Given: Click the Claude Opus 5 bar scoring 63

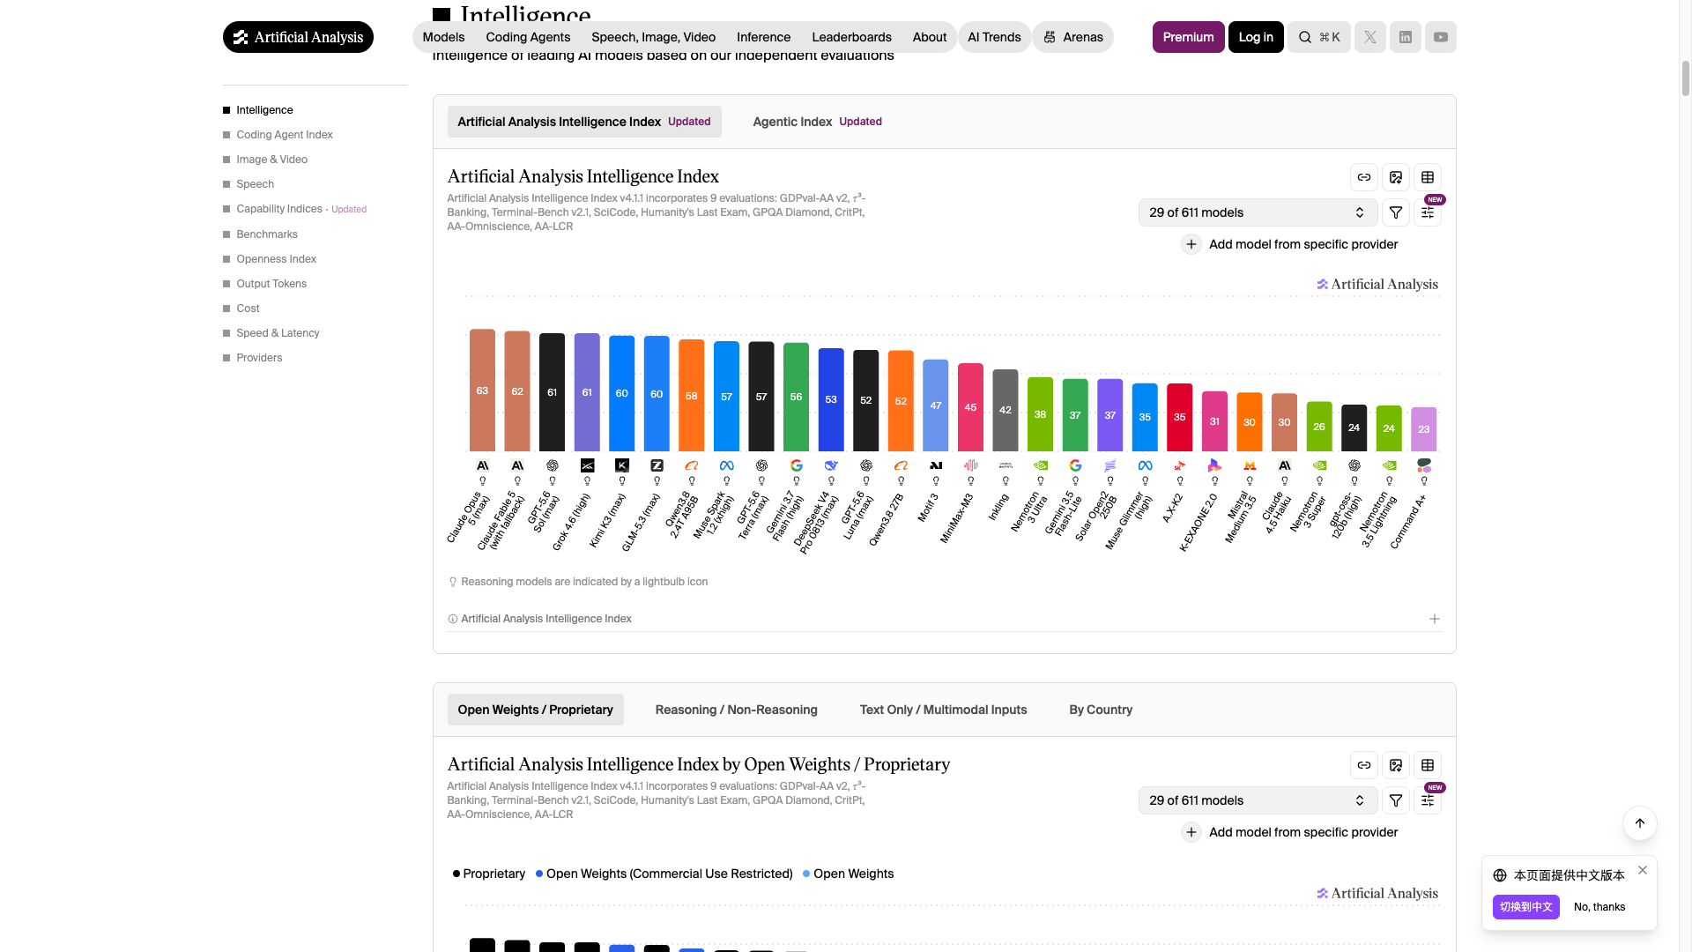Looking at the screenshot, I should (482, 390).
